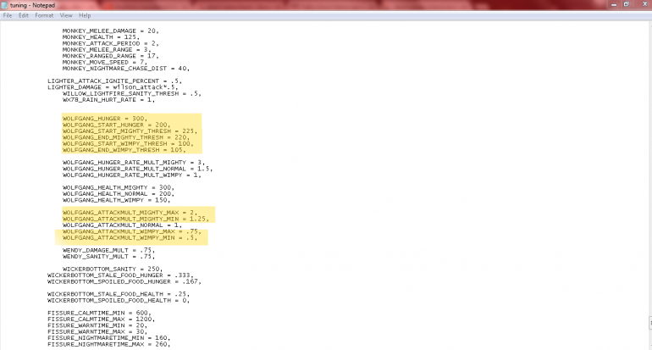Open the Edit menu

(23, 15)
